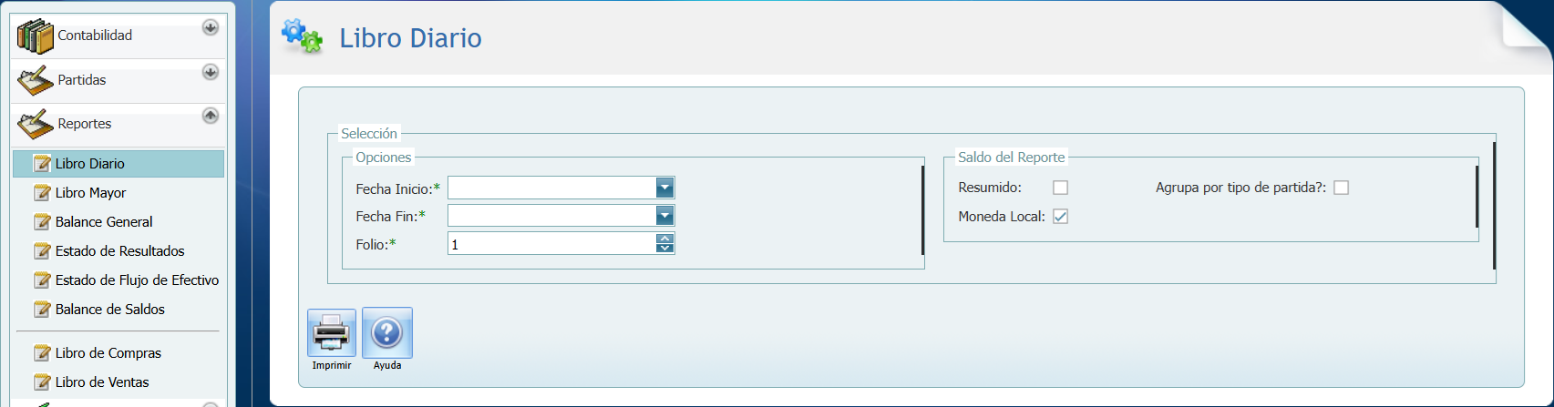
Task: Click the Libro Mayor report icon
Action: [x=42, y=193]
